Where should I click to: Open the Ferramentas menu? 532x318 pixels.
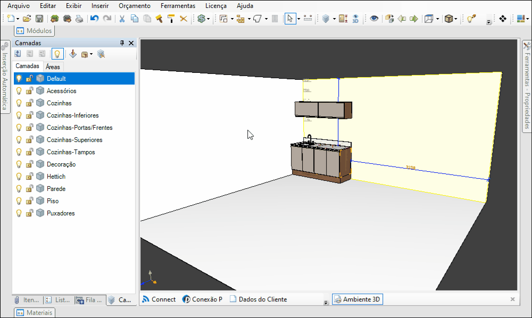[x=178, y=6]
